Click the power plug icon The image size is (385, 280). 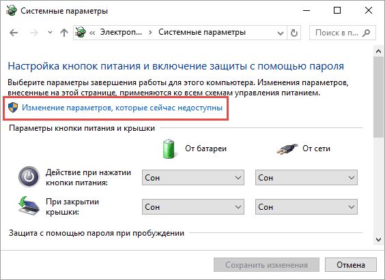tap(287, 149)
